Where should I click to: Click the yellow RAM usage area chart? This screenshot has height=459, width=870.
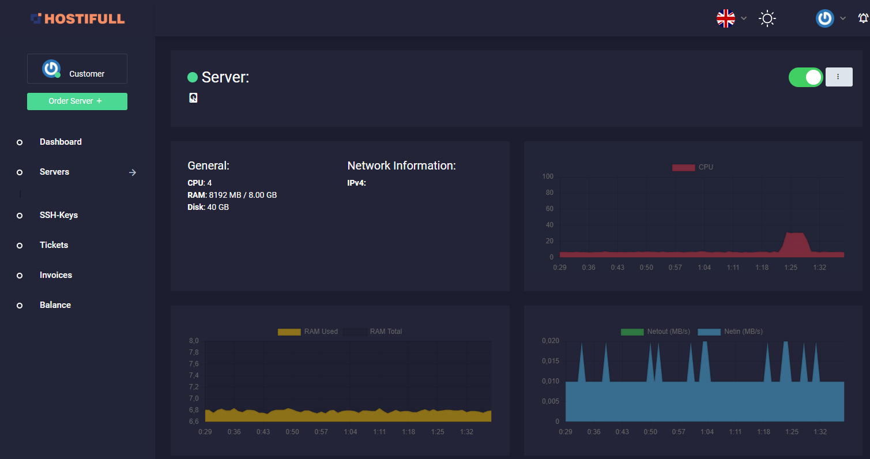coord(348,416)
